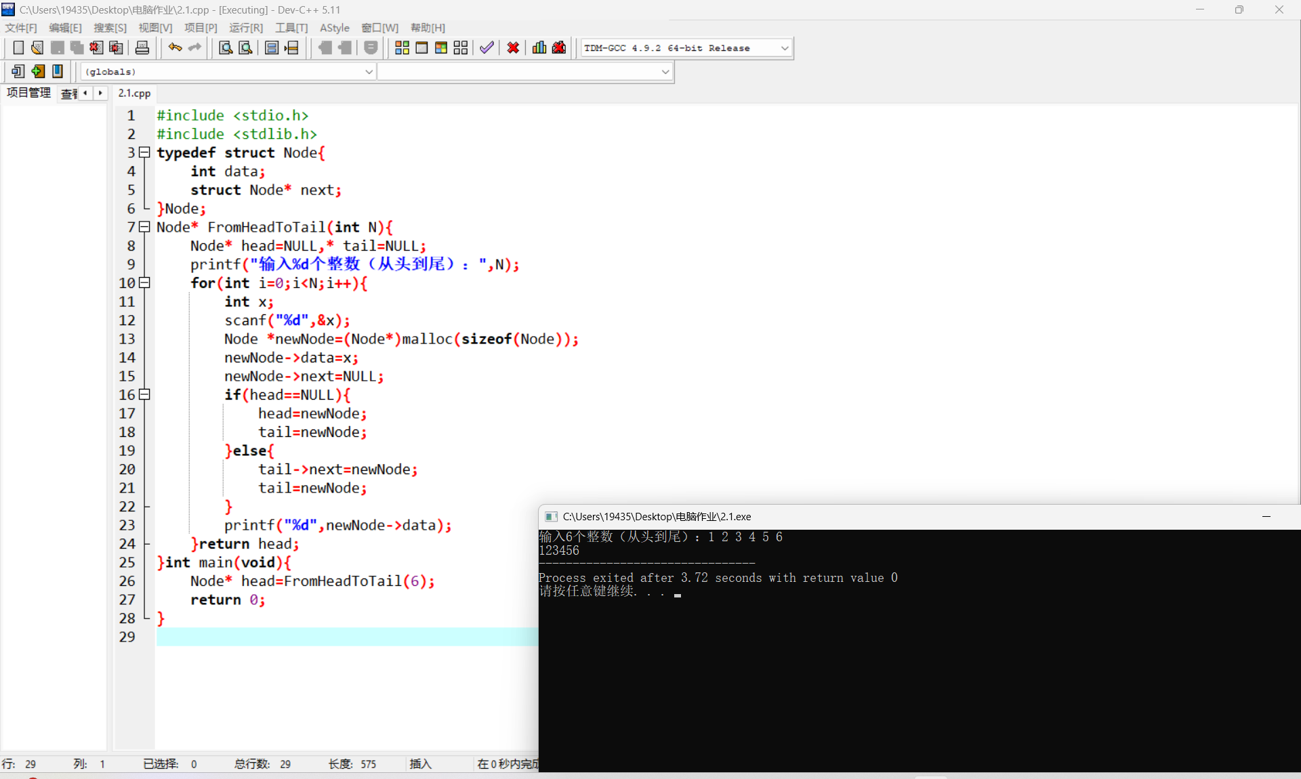Click the Compile four-squares icon
This screenshot has width=1301, height=779.
point(402,48)
